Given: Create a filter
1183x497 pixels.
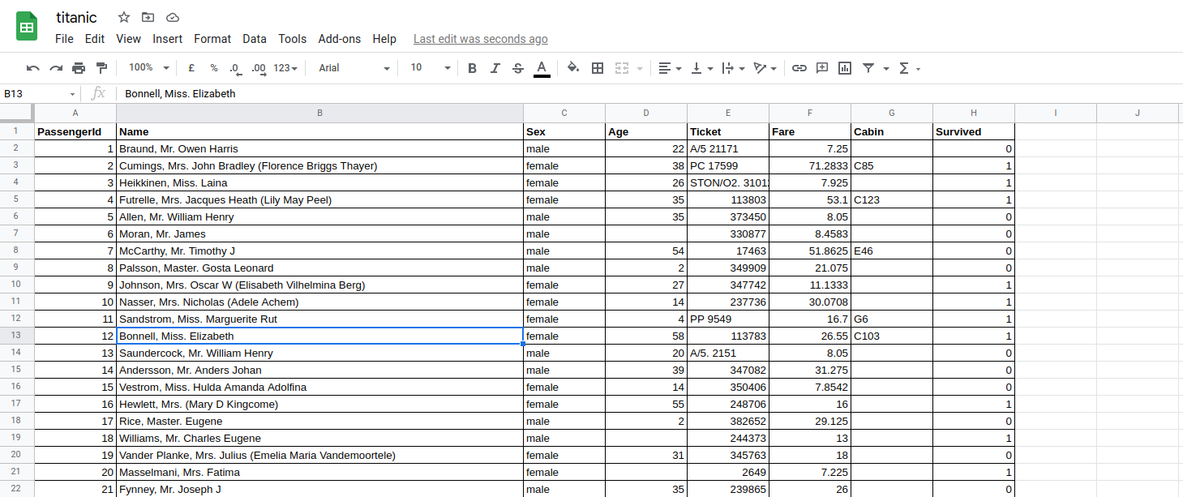Looking at the screenshot, I should click(x=867, y=68).
